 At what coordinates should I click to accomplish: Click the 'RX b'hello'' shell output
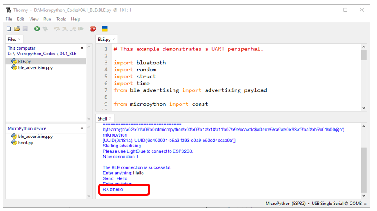pyautogui.click(x=113, y=189)
